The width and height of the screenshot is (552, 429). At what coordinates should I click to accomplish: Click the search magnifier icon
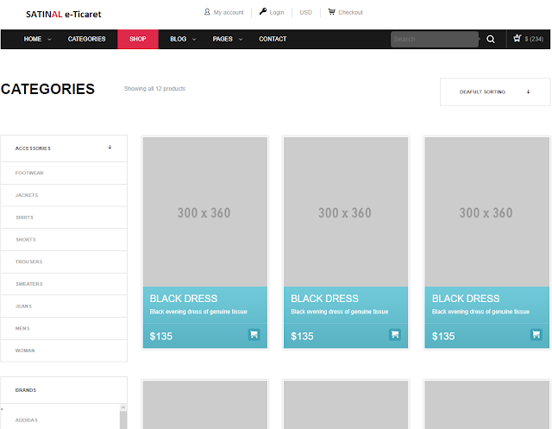491,39
